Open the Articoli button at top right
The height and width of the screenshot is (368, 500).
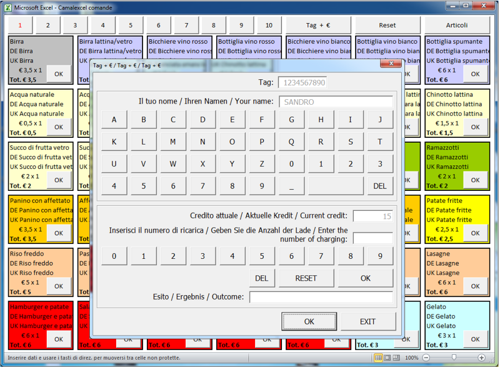click(x=456, y=26)
